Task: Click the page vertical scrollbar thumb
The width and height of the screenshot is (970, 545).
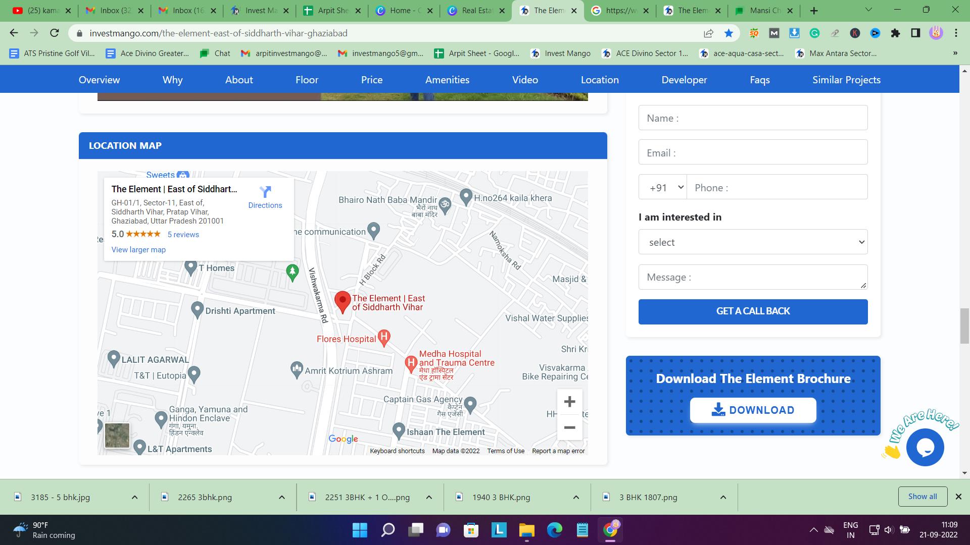Action: coord(964,326)
